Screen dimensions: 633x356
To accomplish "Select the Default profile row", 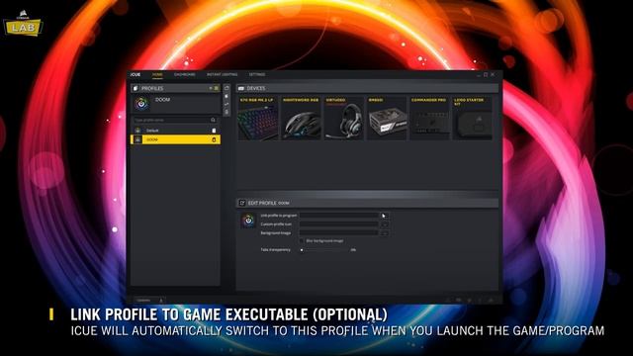I will click(x=175, y=131).
